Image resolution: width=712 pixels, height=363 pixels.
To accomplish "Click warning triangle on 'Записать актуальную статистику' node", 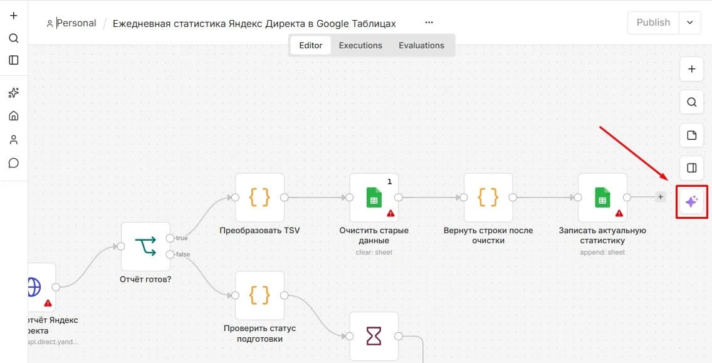I will [619, 213].
